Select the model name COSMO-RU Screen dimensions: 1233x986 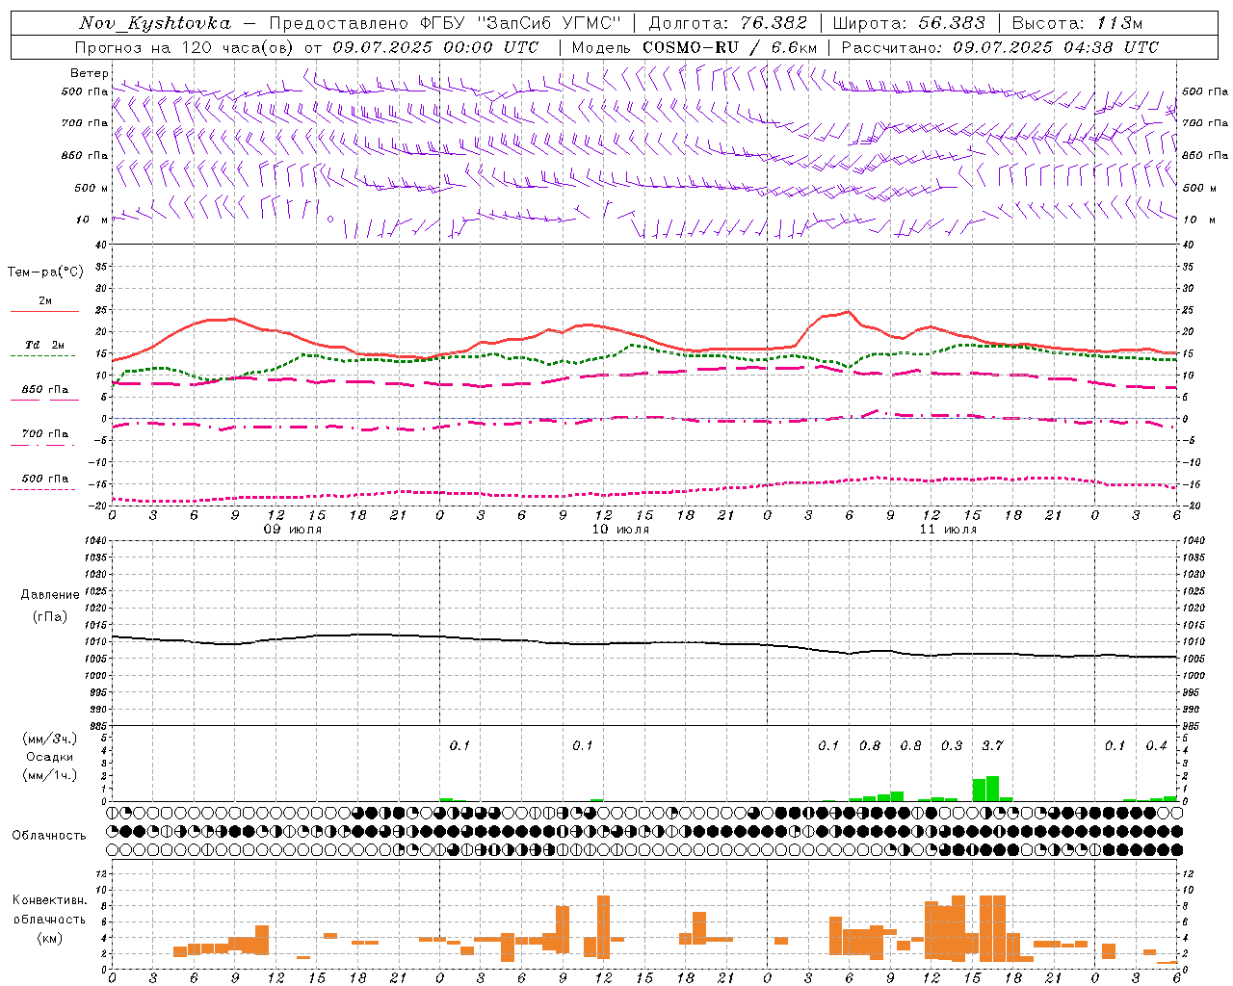coord(690,47)
